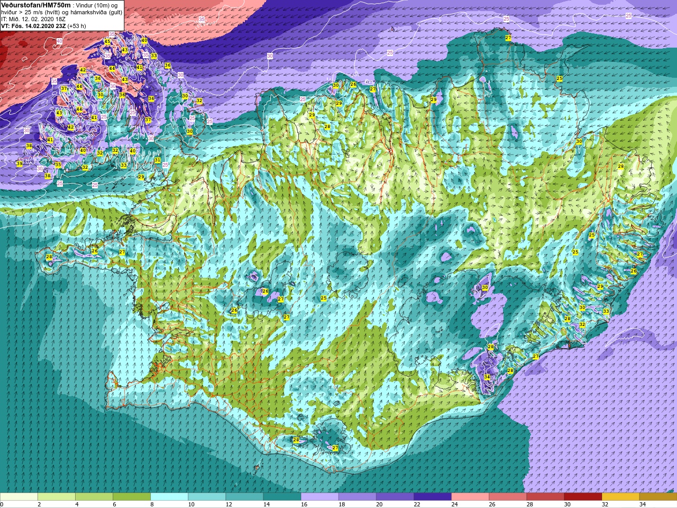Click the legend scale number '24'
Screen dimensions: 677x508
(x=454, y=504)
